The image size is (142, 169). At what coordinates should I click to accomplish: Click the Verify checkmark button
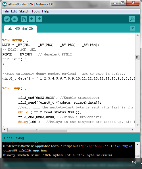[7, 19]
